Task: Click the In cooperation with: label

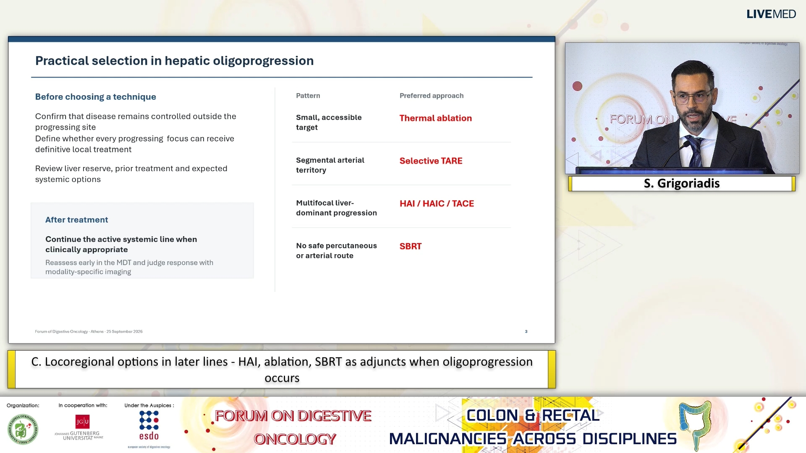Action: pyautogui.click(x=83, y=405)
